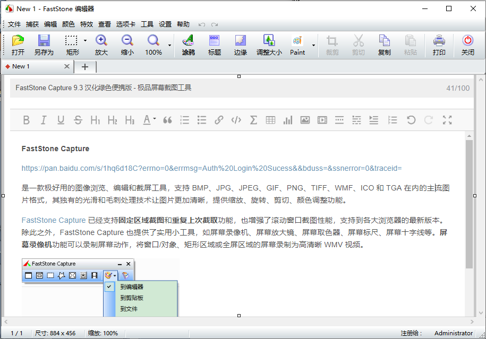The image size is (486, 339).
Task: Click the Italic I icon in captured editor
Action: click(x=44, y=120)
